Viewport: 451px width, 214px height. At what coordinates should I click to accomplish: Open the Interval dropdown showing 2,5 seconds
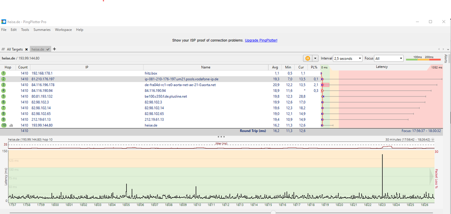click(x=347, y=58)
